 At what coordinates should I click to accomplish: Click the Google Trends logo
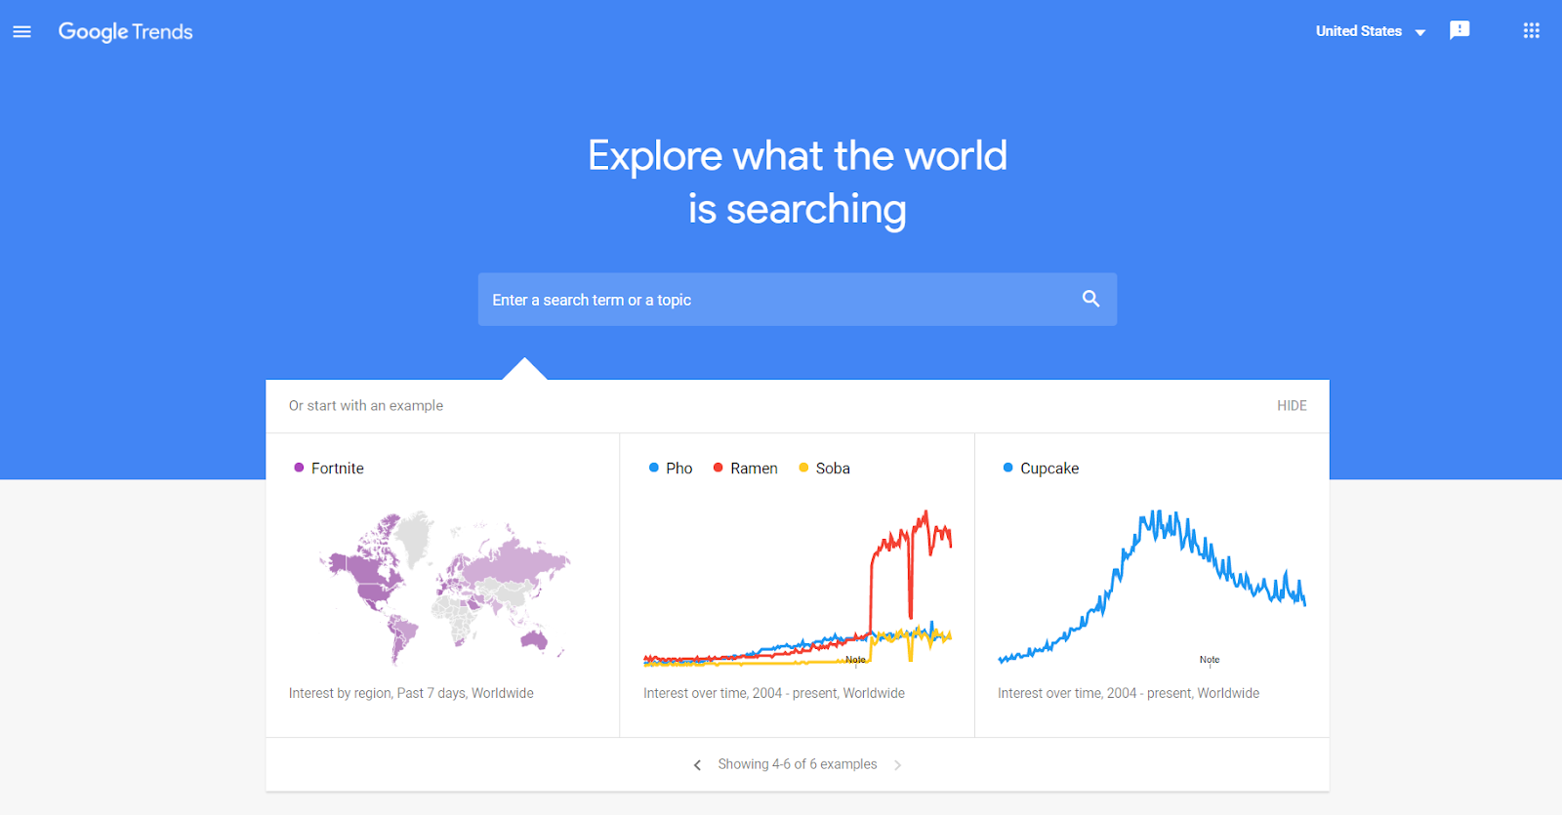tap(126, 31)
